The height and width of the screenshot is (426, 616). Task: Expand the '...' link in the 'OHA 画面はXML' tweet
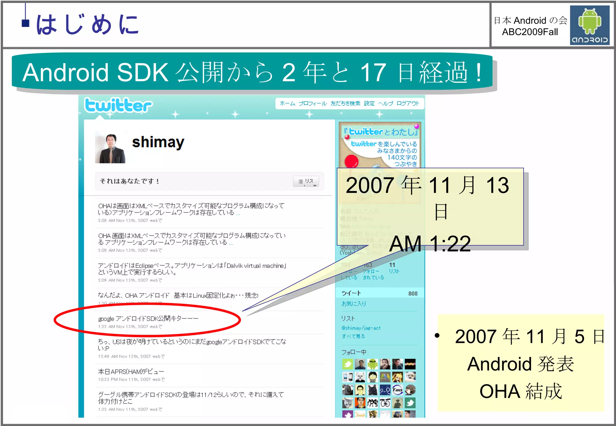231,243
